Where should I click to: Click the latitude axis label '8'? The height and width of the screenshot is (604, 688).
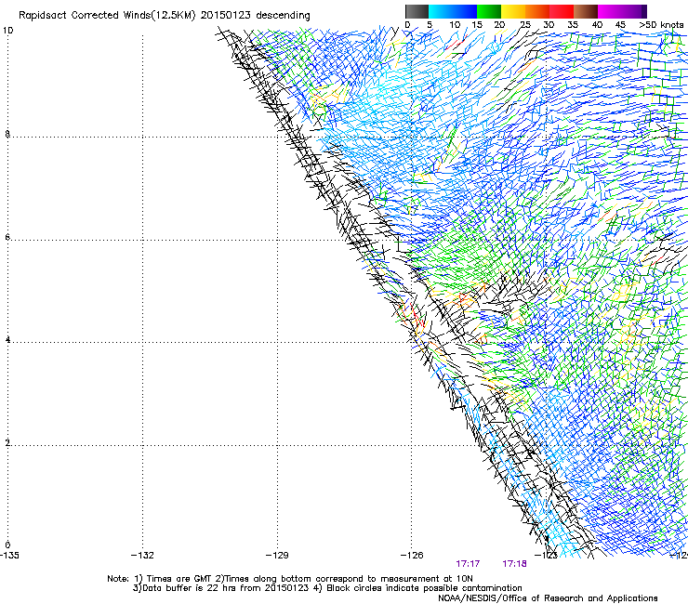(7, 134)
